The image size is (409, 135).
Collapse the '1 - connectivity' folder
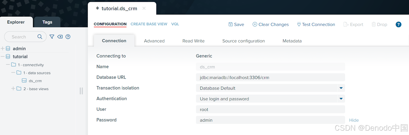8,64
